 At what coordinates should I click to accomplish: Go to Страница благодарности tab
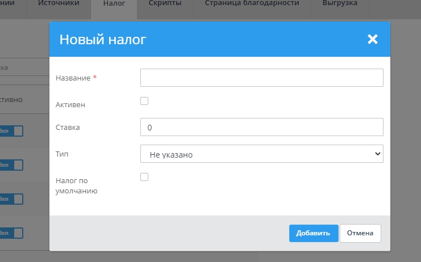[252, 3]
